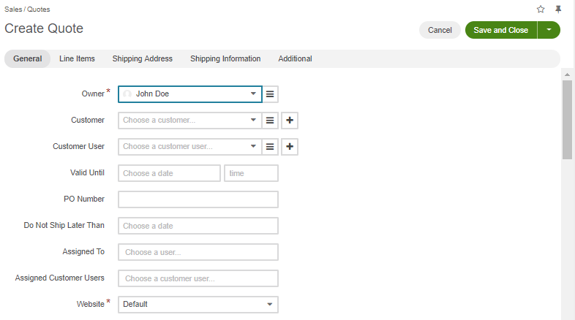This screenshot has width=575, height=320.
Task: Pin this page using the pushpin icon
Action: (x=558, y=9)
